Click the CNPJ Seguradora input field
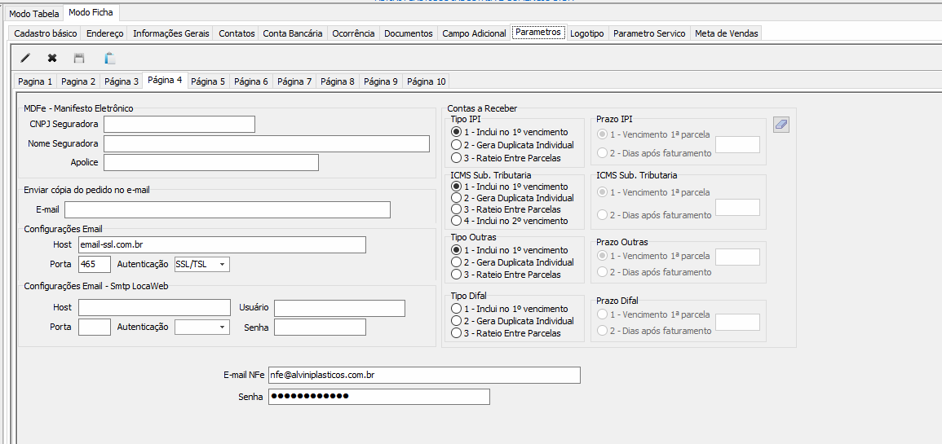Screen dimensions: 942x444 click(179, 124)
